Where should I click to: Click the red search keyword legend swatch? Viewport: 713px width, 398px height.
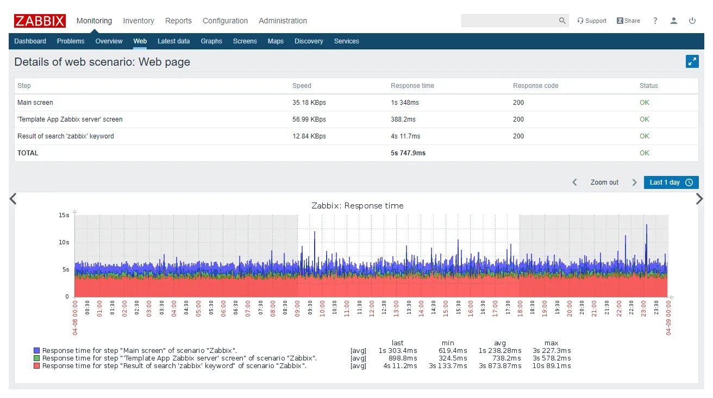point(37,366)
